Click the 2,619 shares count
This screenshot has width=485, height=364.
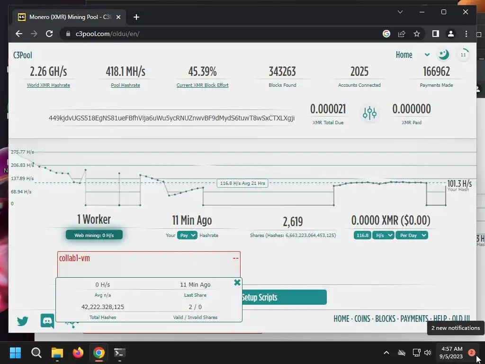[293, 222]
